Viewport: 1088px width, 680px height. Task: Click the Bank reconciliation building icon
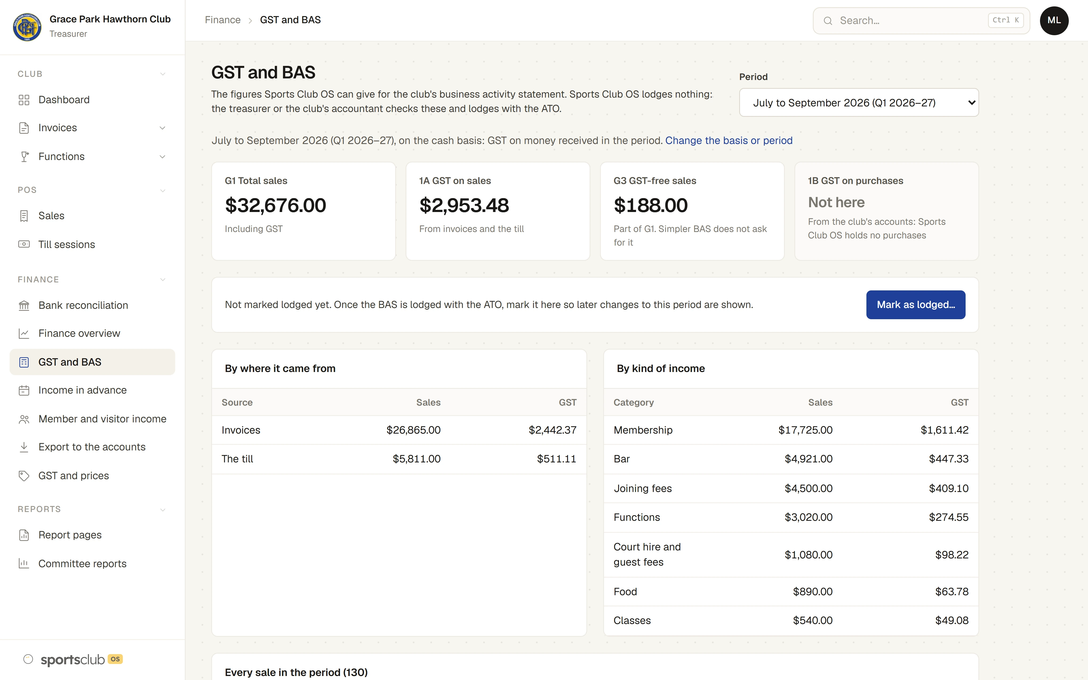pyautogui.click(x=24, y=305)
